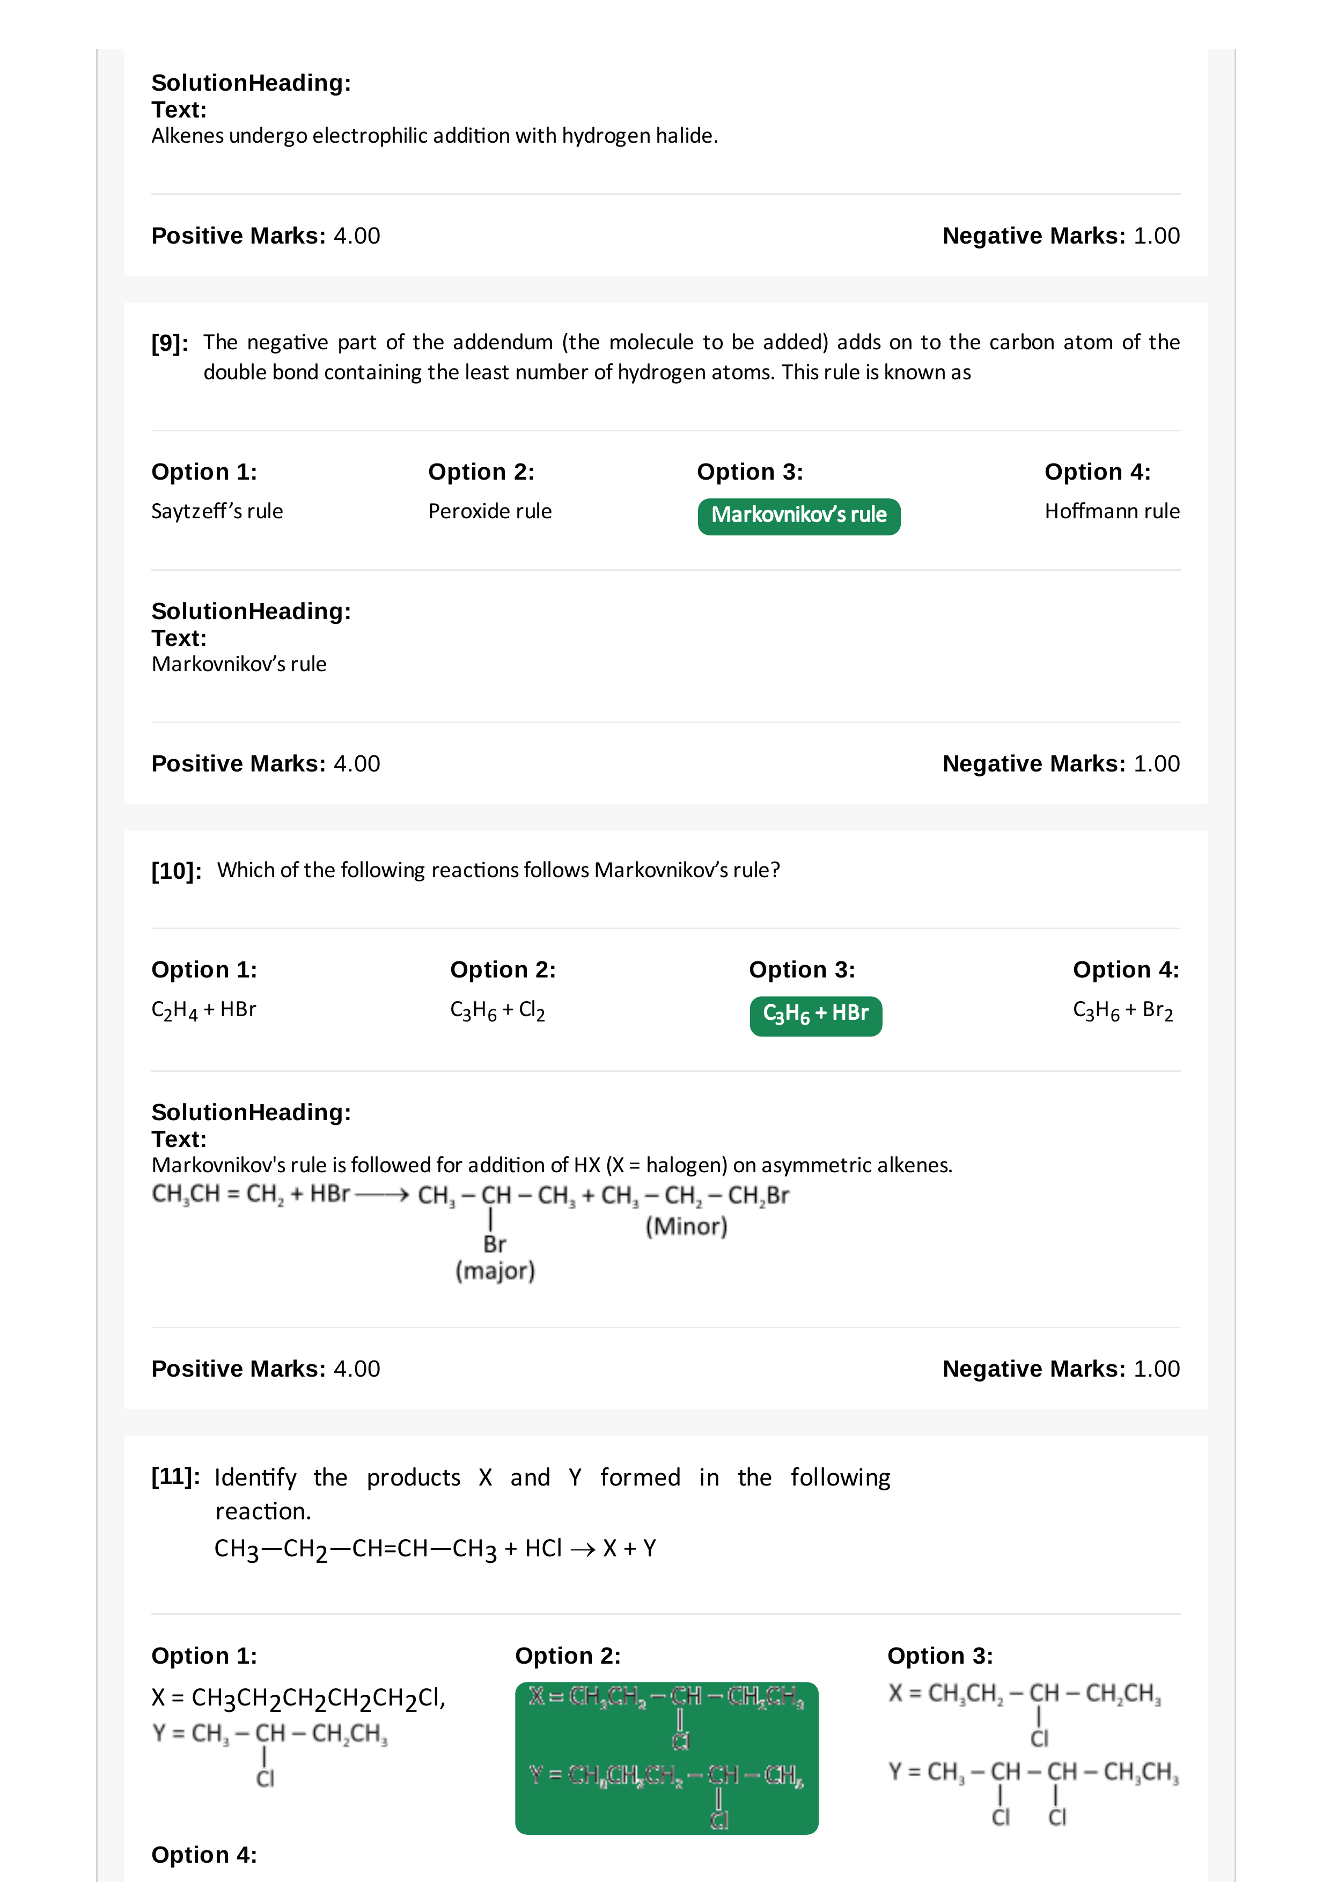Image resolution: width=1330 pixels, height=1882 pixels.
Task: Choose the C2H4 + HBr option
Action: click(x=204, y=1011)
